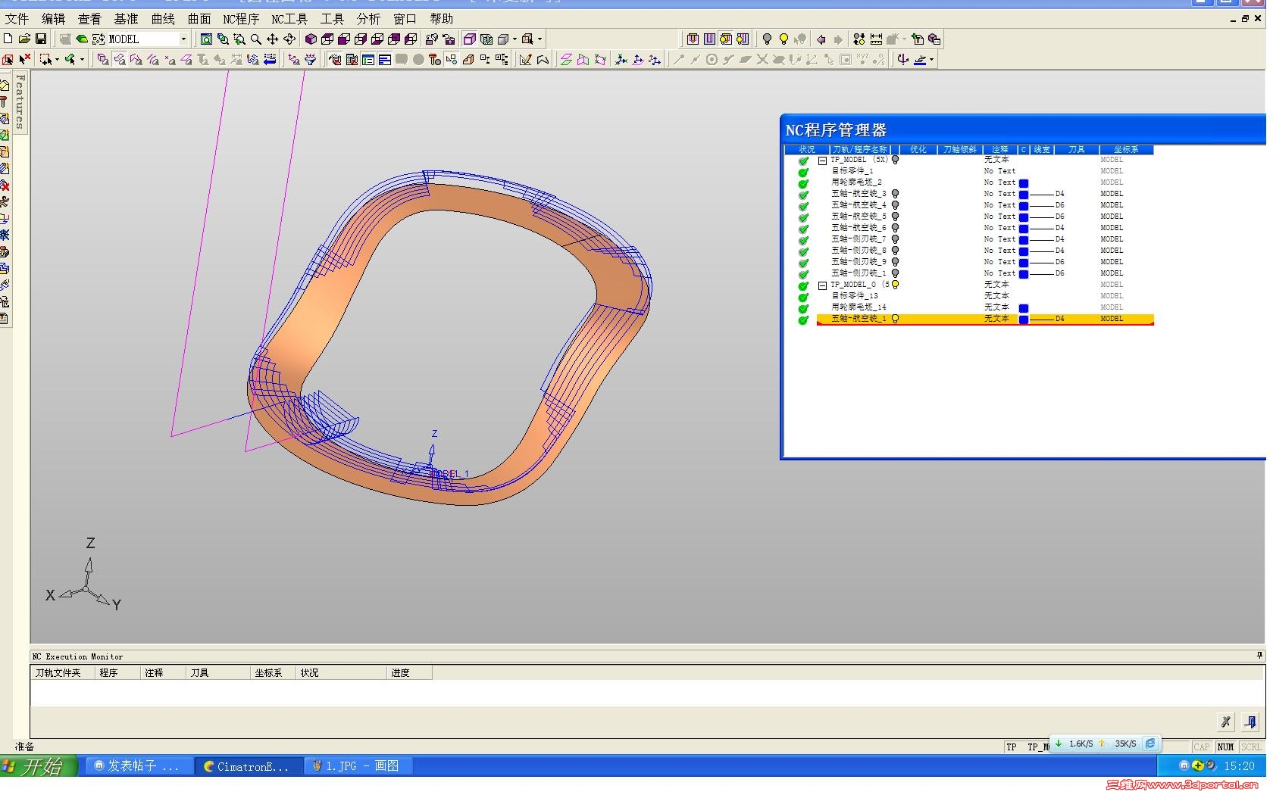This screenshot has height=795, width=1273.
Task: Click blue color swatch of 用轮廓毛坯_2
Action: (1024, 183)
